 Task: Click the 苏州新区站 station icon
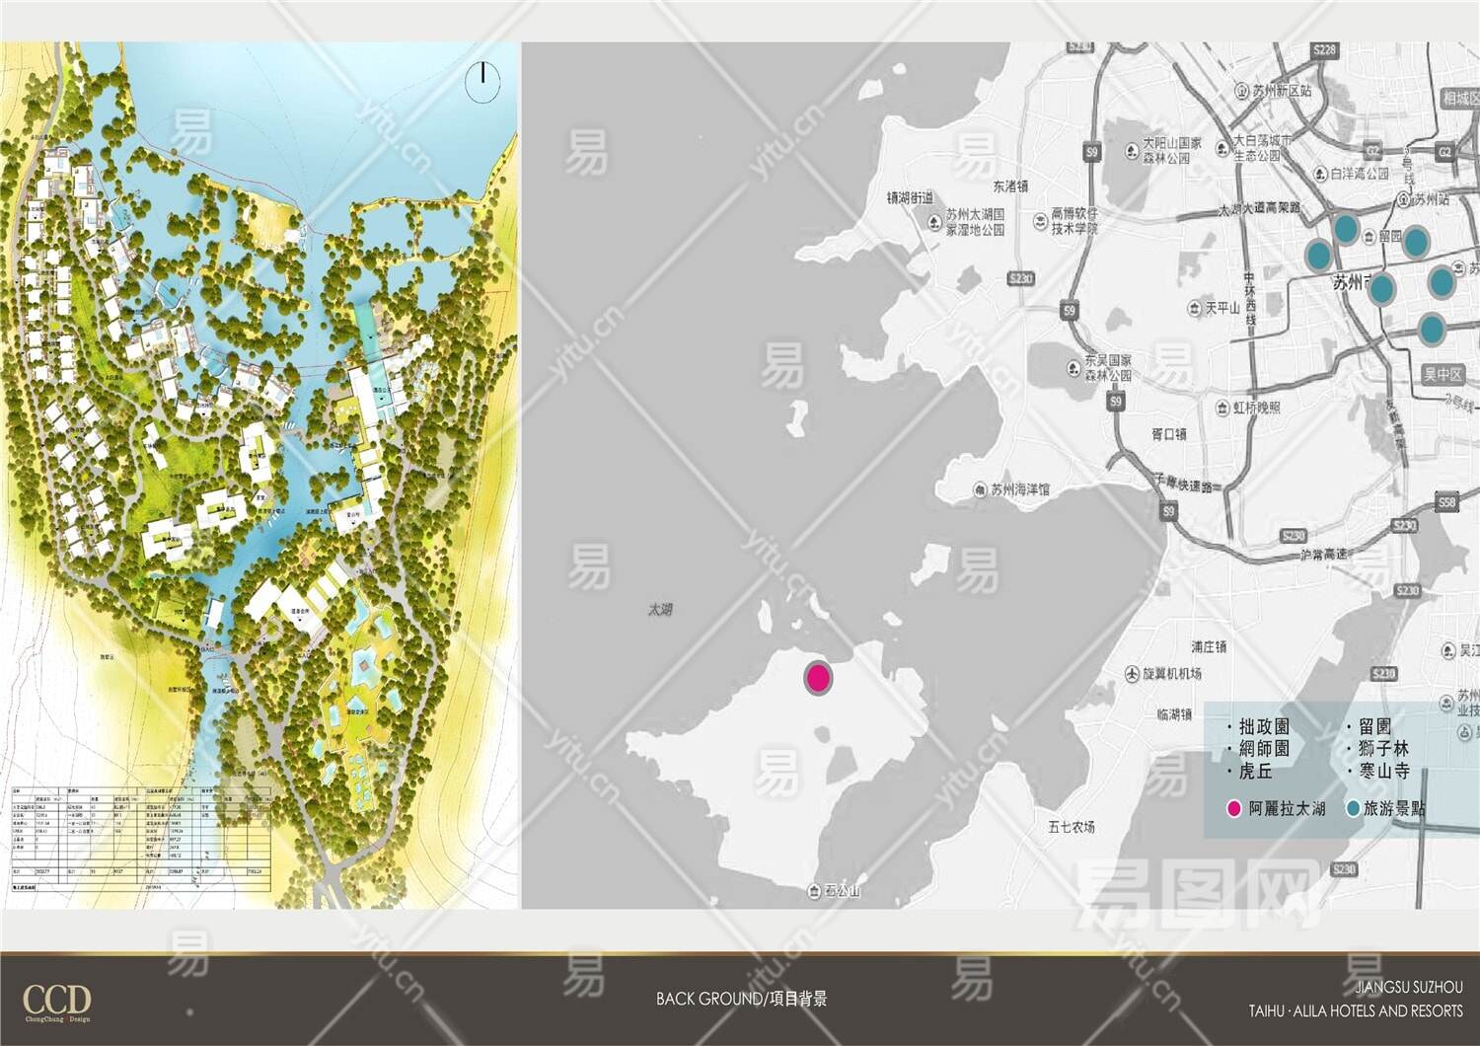tap(1242, 91)
